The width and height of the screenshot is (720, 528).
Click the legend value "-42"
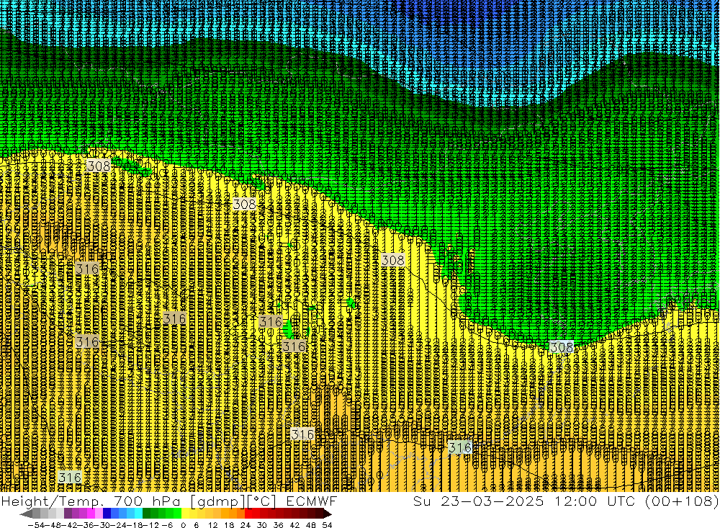(x=70, y=525)
